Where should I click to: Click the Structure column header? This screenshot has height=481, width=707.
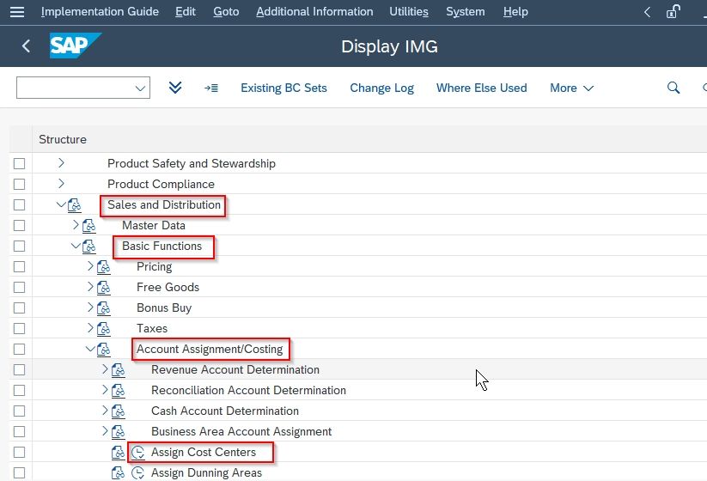(x=63, y=139)
